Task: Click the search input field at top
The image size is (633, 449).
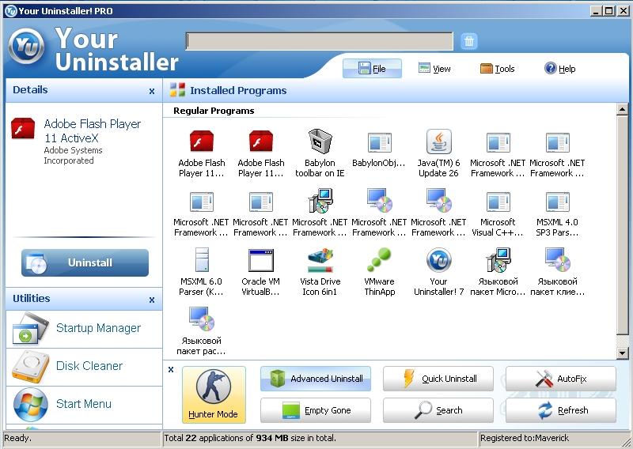Action: tap(320, 41)
